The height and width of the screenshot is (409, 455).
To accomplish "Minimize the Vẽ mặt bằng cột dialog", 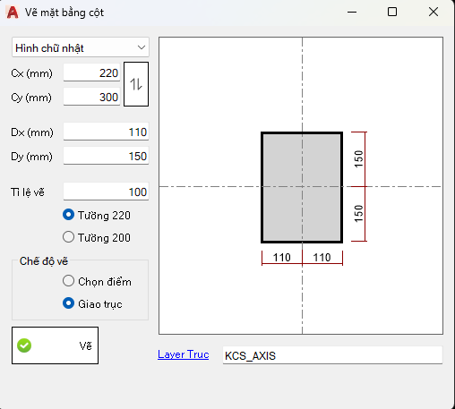I will coord(352,13).
